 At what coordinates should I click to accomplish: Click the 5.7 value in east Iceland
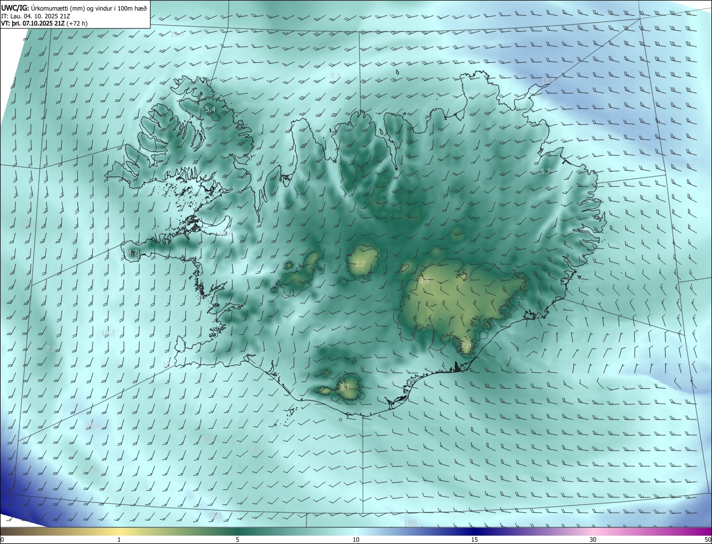[545, 172]
